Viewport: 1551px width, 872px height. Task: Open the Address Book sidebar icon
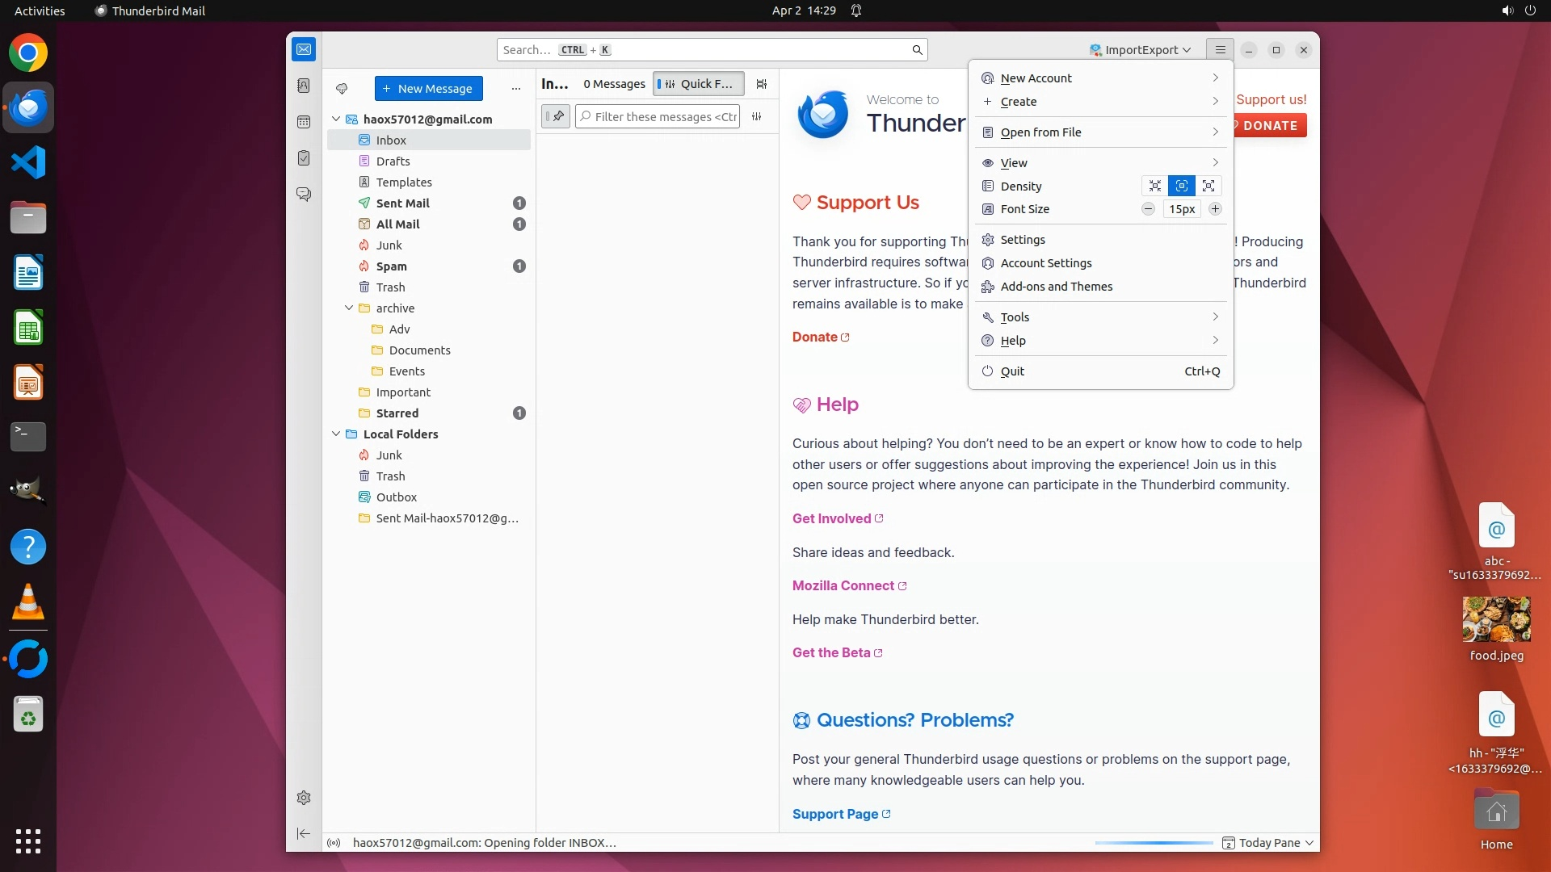(304, 86)
